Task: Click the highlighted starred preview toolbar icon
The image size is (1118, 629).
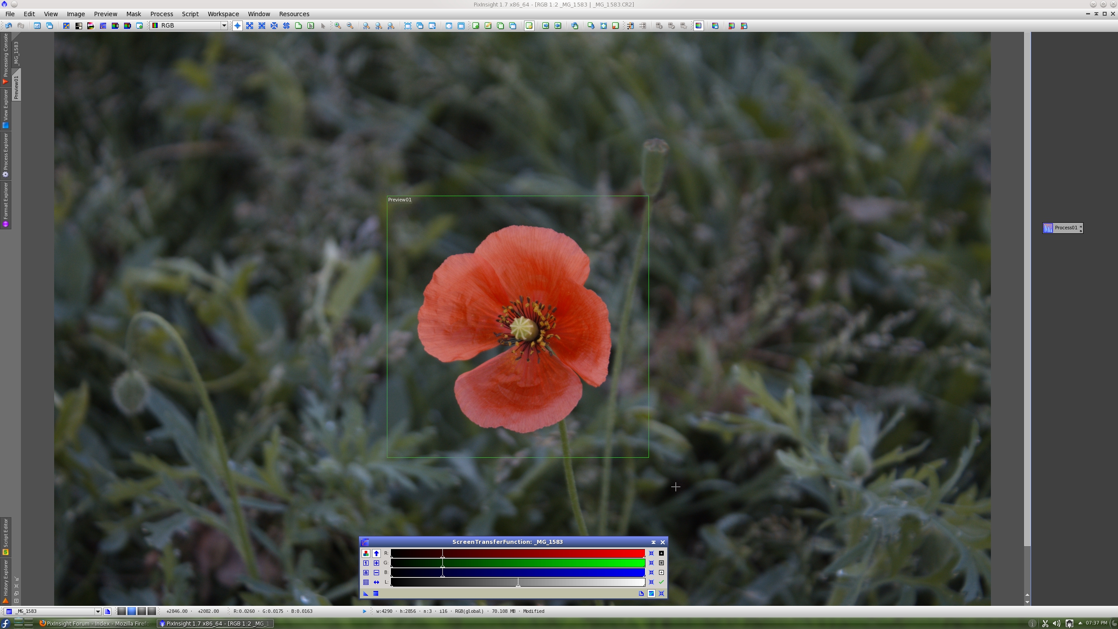Action: tap(529, 26)
